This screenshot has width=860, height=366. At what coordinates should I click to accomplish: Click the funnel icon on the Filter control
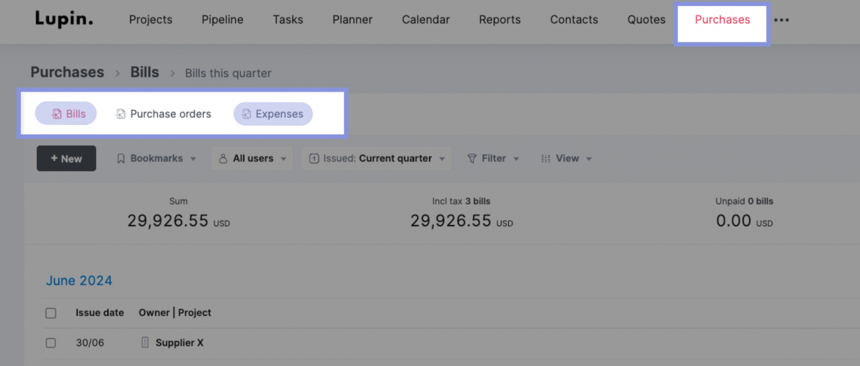coord(472,158)
